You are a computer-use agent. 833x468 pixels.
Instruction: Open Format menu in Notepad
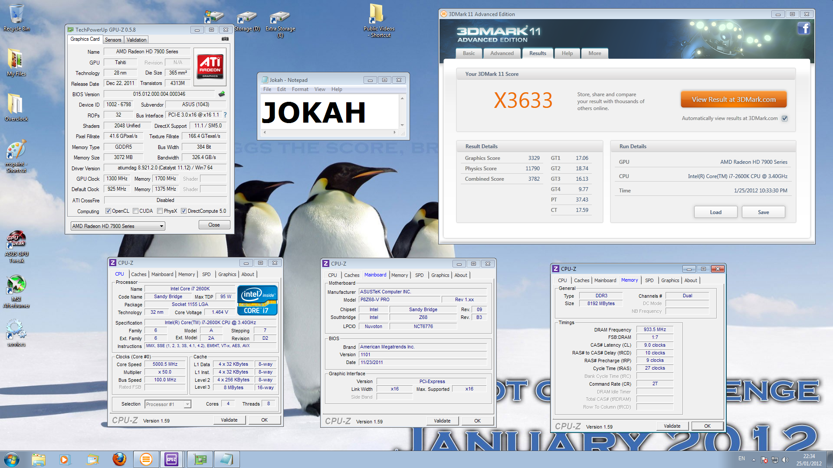[x=300, y=89]
